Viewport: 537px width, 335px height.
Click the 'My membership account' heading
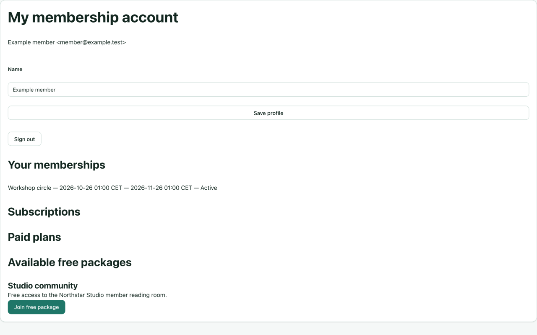pos(93,17)
